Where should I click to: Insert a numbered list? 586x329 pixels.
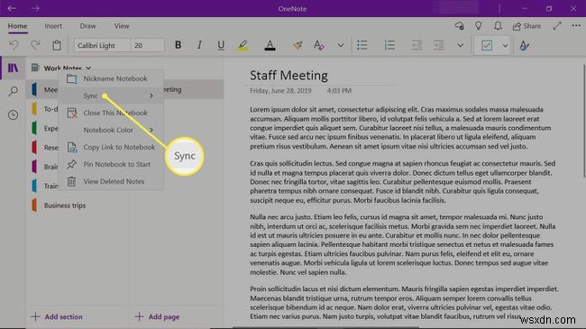[x=389, y=45]
